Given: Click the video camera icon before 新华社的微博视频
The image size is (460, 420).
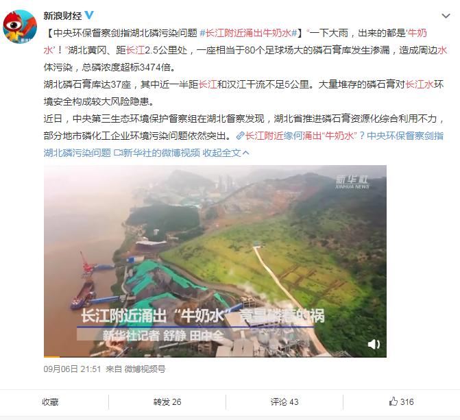Looking at the screenshot, I should coord(118,153).
